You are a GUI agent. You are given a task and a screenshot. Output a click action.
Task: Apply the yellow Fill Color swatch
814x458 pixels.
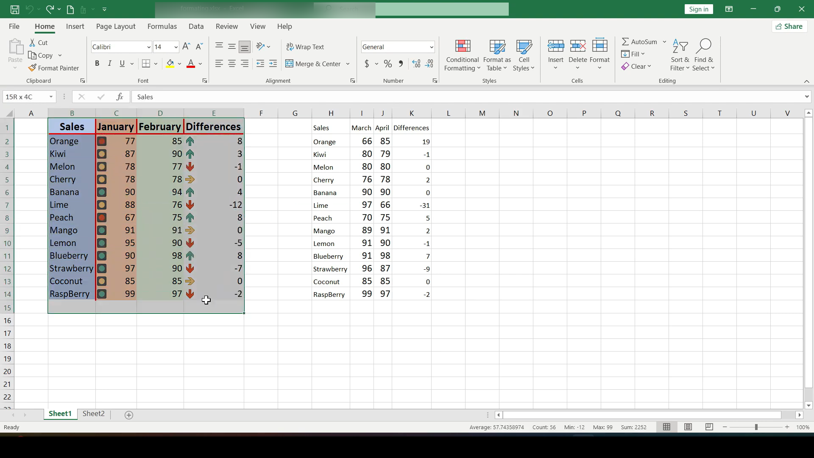point(170,64)
